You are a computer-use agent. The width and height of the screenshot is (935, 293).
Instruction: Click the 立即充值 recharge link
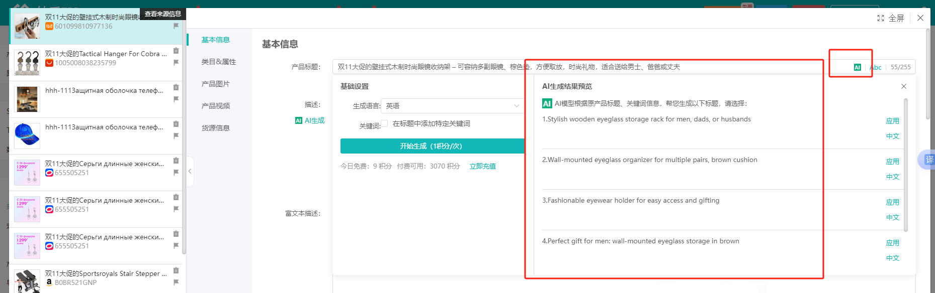[482, 166]
